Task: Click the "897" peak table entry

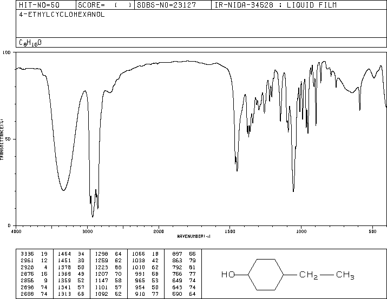Action: coord(177,254)
